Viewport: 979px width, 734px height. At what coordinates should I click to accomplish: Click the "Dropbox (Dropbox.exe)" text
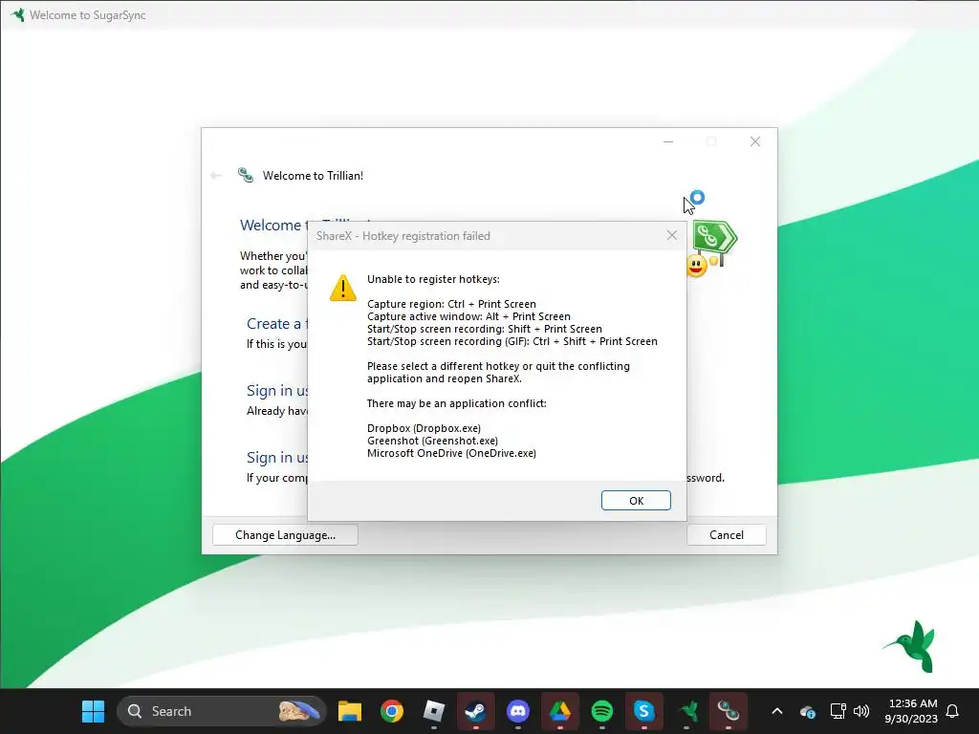click(x=424, y=428)
